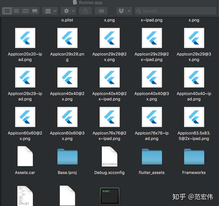Switch Finder to list view

pos(16,11)
